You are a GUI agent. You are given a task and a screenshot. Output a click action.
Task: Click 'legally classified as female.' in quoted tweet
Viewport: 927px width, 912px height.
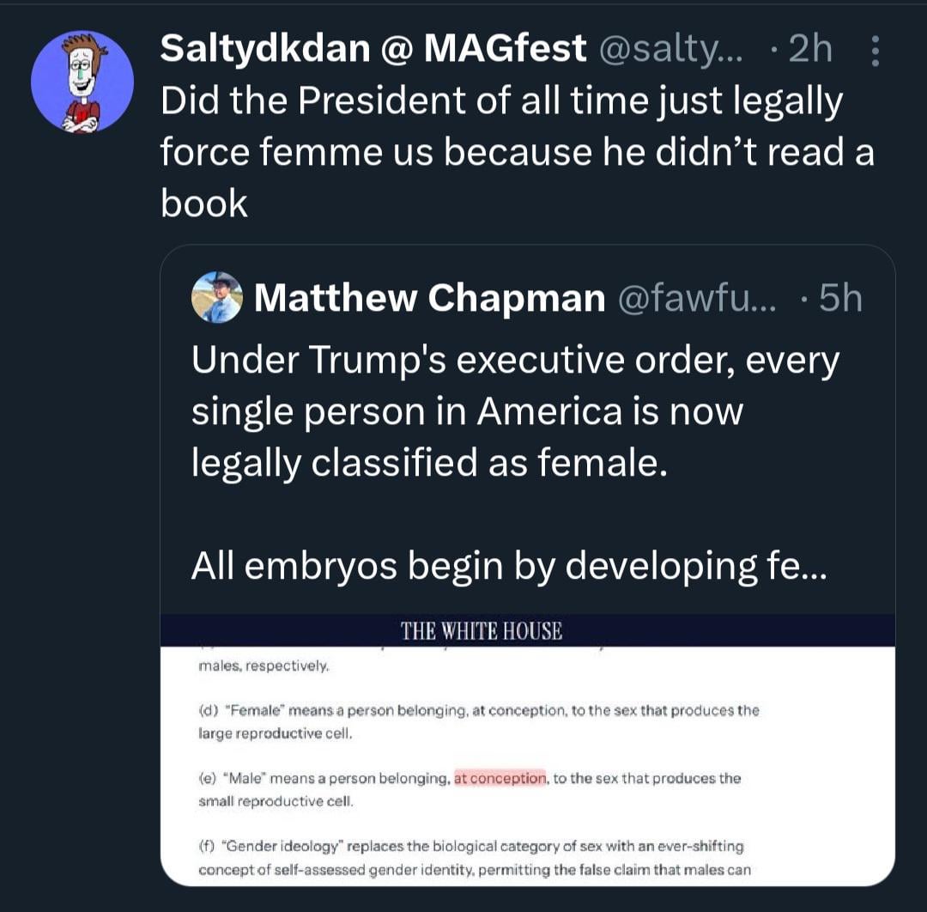point(428,463)
